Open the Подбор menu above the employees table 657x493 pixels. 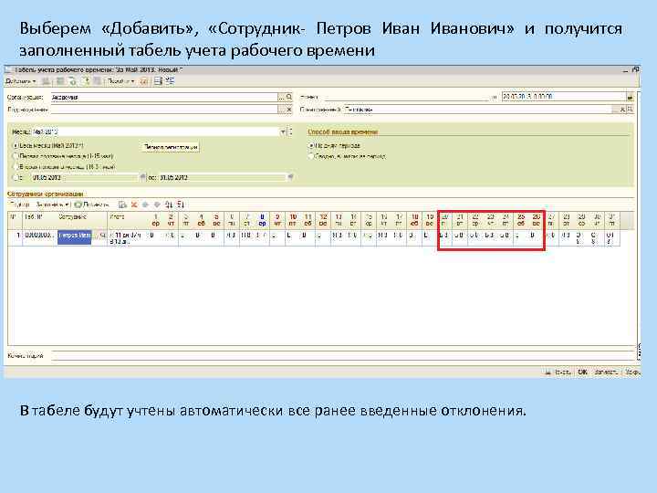[x=20, y=205]
